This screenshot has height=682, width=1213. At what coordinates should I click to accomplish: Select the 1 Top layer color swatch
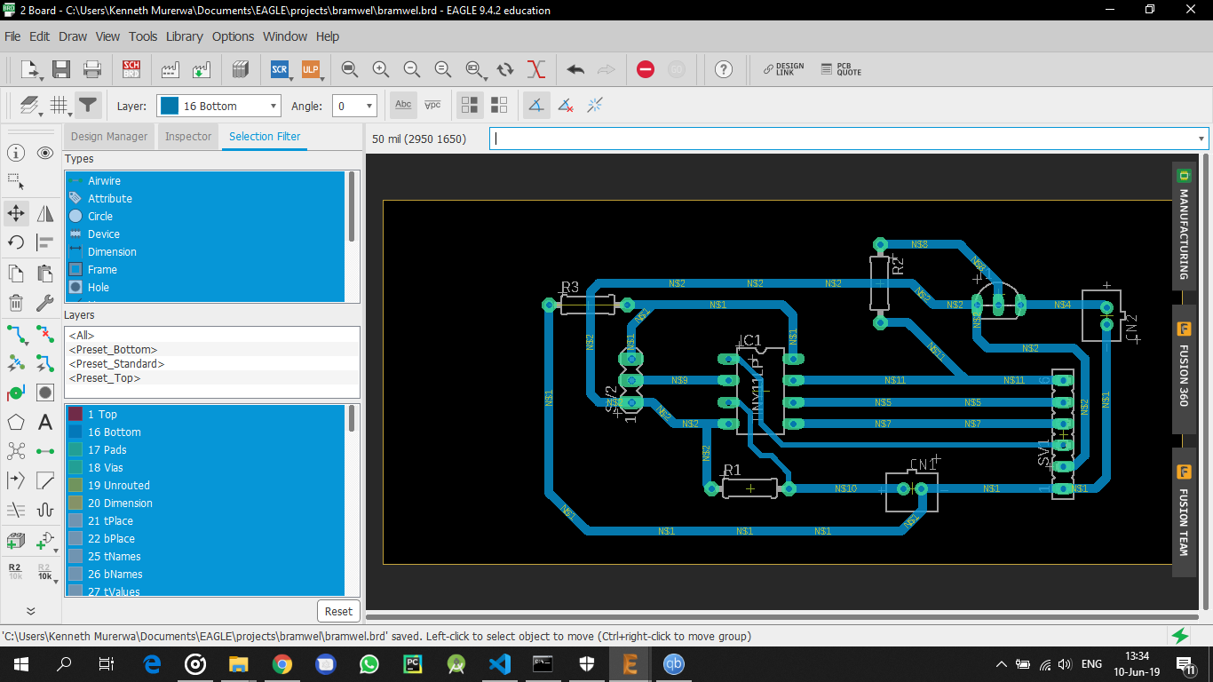click(x=75, y=415)
